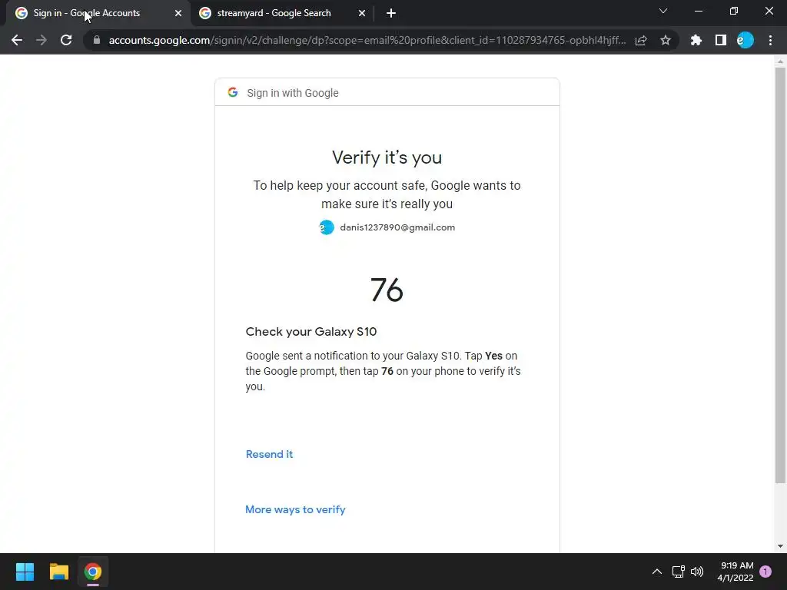Open the notification badge in taskbar
This screenshot has width=787, height=590.
tap(765, 572)
